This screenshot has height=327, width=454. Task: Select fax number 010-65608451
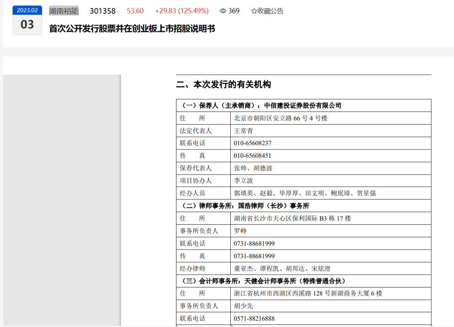click(x=253, y=156)
